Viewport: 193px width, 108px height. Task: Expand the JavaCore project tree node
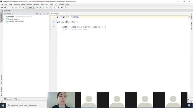pos(4,16)
